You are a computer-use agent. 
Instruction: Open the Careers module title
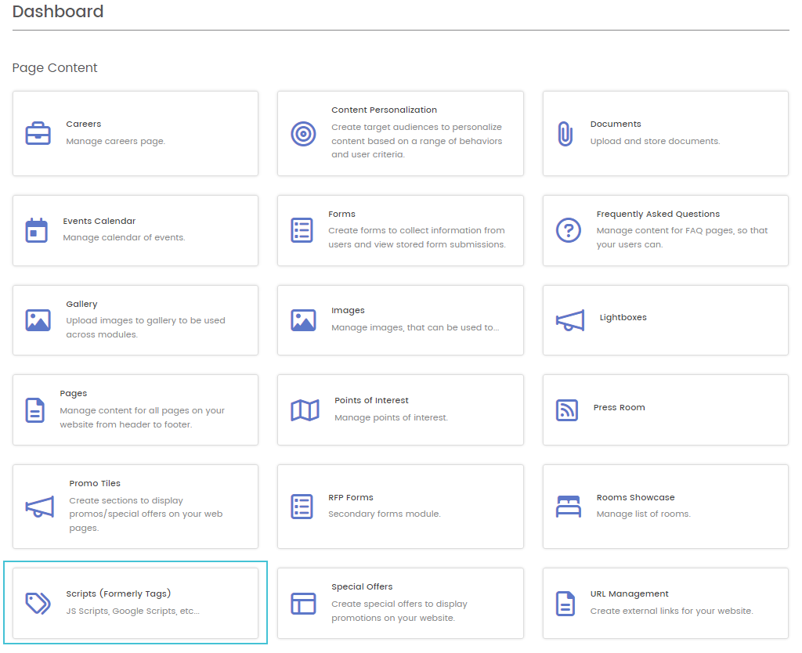[83, 124]
